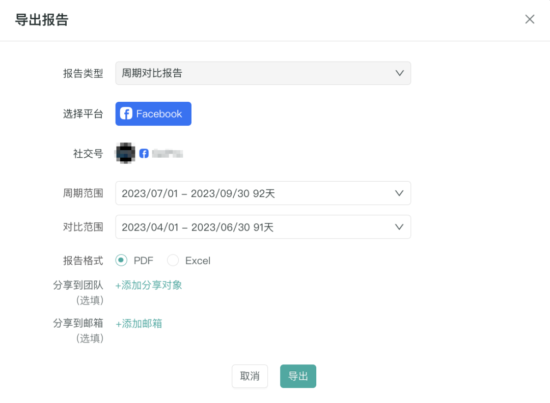The height and width of the screenshot is (403, 550).
Task: Click the chevron on the 对比范围 dropdown
Action: pos(399,227)
